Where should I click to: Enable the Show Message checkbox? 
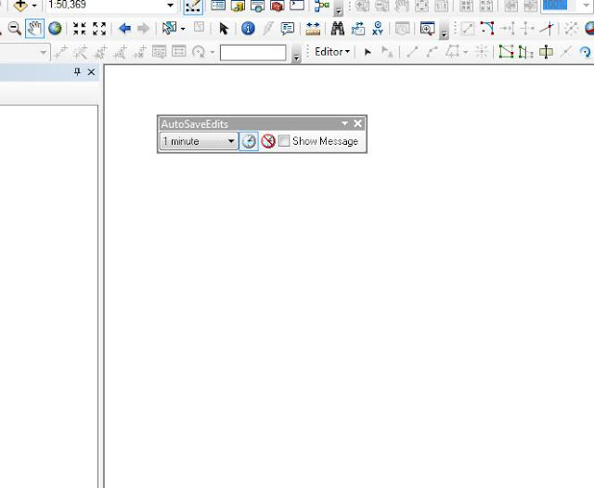pos(284,141)
